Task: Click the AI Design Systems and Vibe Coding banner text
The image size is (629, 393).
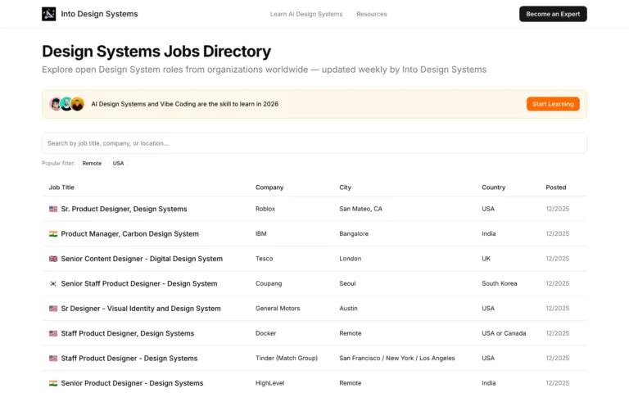Action: click(x=184, y=104)
